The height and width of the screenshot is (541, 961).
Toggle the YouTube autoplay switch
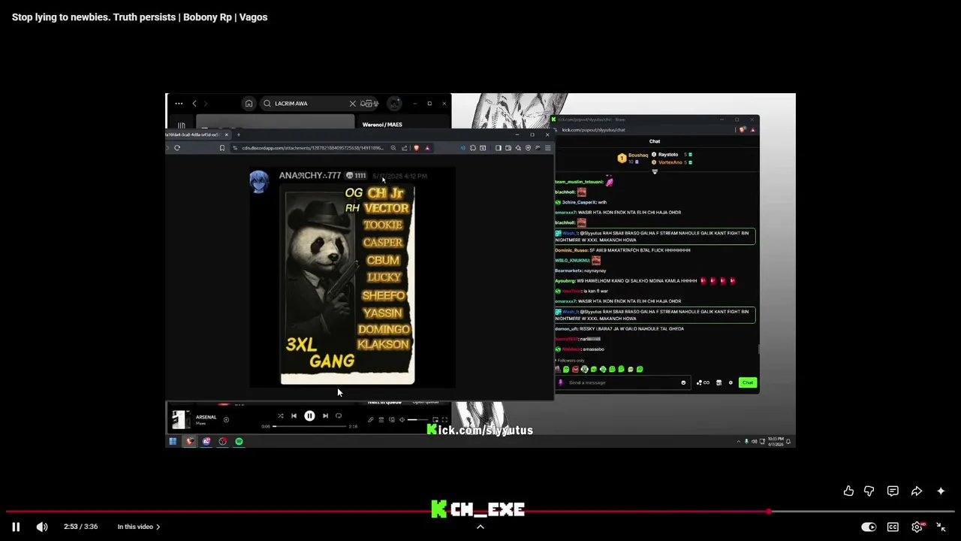[x=869, y=527]
